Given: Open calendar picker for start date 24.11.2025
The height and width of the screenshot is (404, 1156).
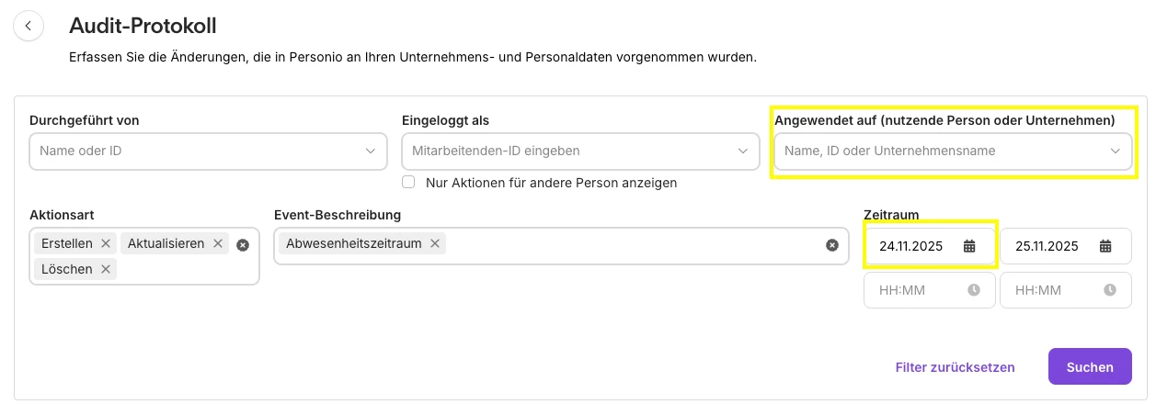Looking at the screenshot, I should point(969,246).
